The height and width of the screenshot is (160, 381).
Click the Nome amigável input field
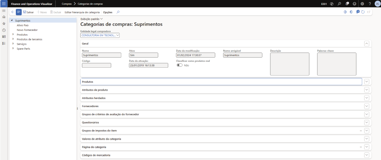click(243, 55)
